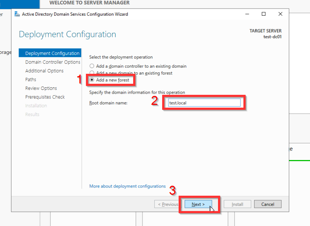Viewport: 310px width, 226px height.
Task: Click the test-dc01 target server name
Action: 272,37
